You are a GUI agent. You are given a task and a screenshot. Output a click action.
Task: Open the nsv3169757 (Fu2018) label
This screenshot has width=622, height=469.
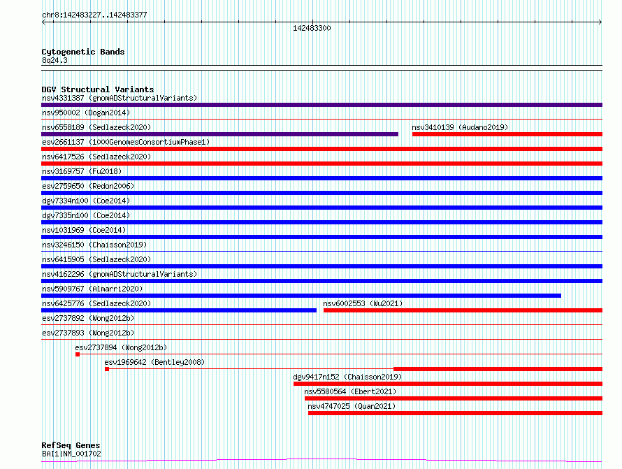tap(82, 171)
